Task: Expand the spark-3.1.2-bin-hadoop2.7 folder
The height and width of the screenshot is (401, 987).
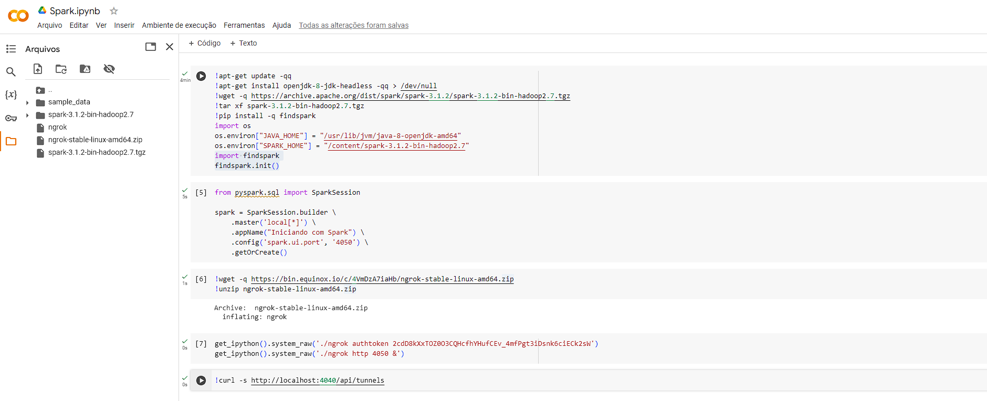Action: tap(27, 115)
